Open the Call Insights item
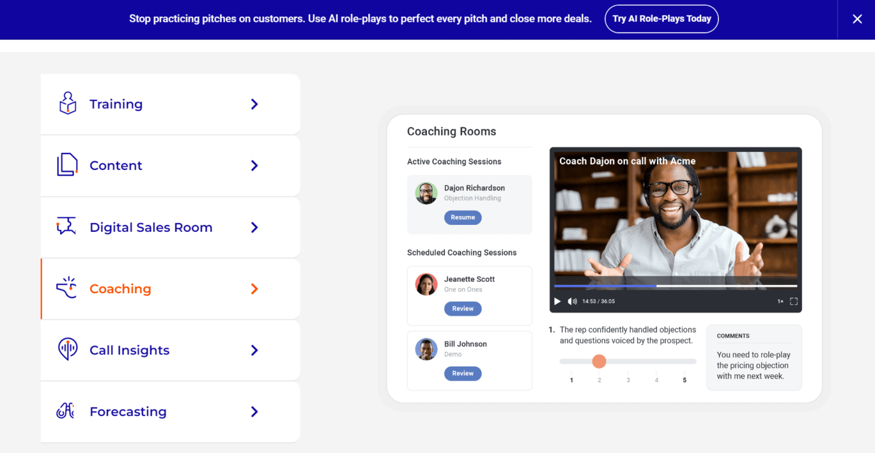This screenshot has height=453, width=875. pos(170,351)
